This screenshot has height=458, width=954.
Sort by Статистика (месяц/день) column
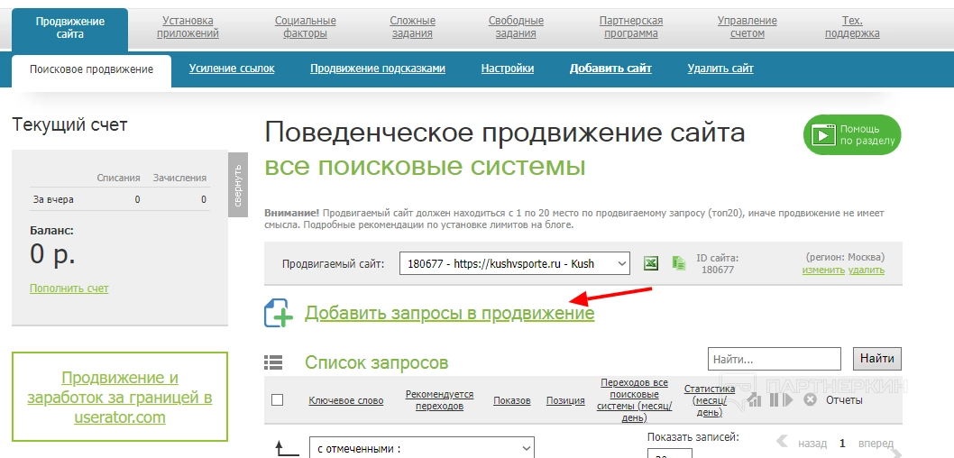(x=709, y=400)
